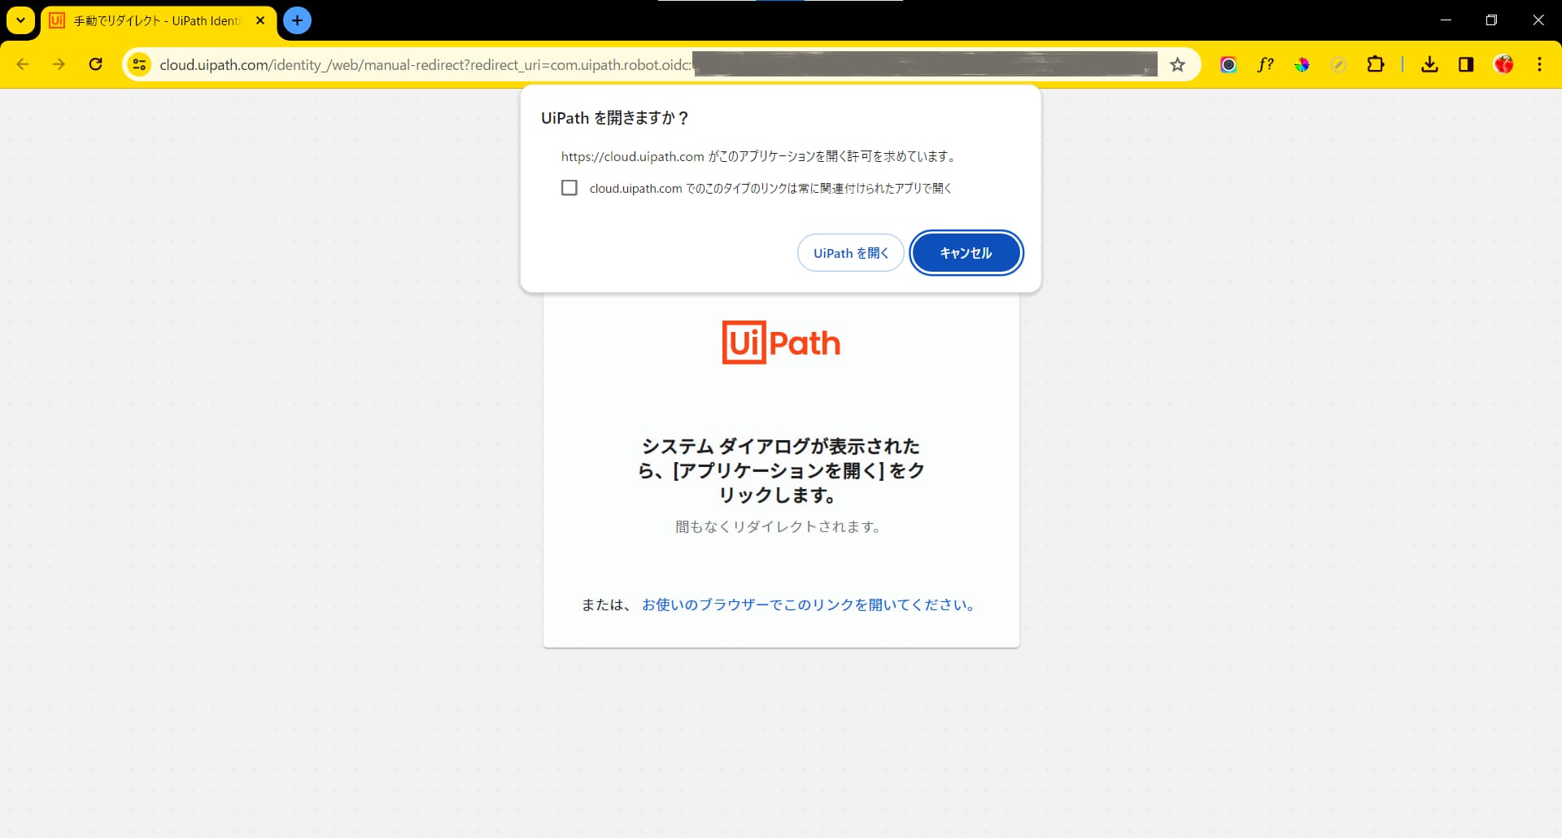
Task: Open the Chrome profile avatar
Action: (x=1503, y=64)
